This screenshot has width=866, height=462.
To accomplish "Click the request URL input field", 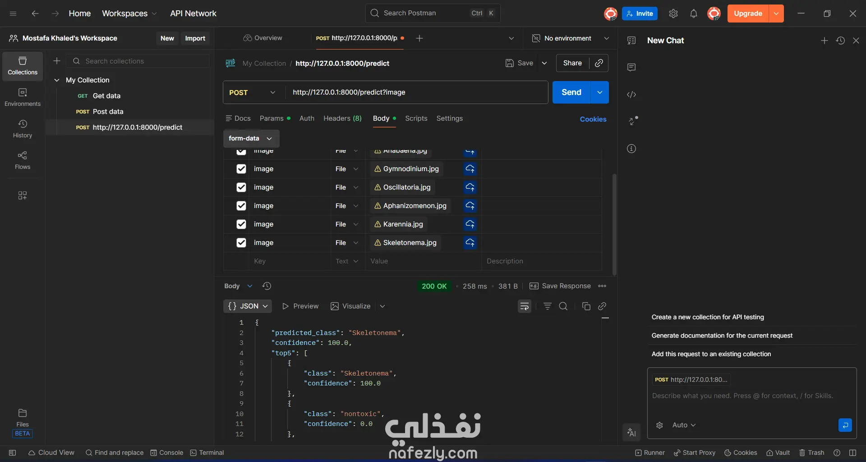I will (x=416, y=92).
